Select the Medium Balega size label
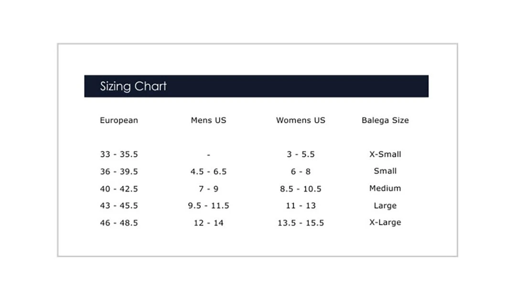The image size is (516, 301). (385, 188)
